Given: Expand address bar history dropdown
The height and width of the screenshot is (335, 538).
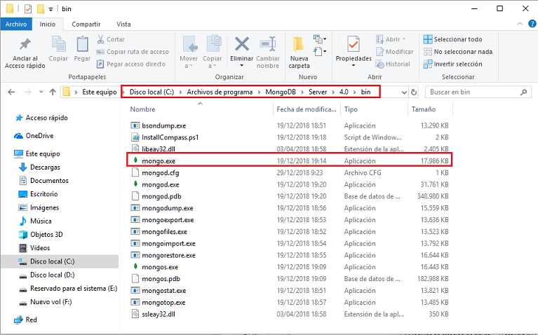Looking at the screenshot, I should point(404,93).
